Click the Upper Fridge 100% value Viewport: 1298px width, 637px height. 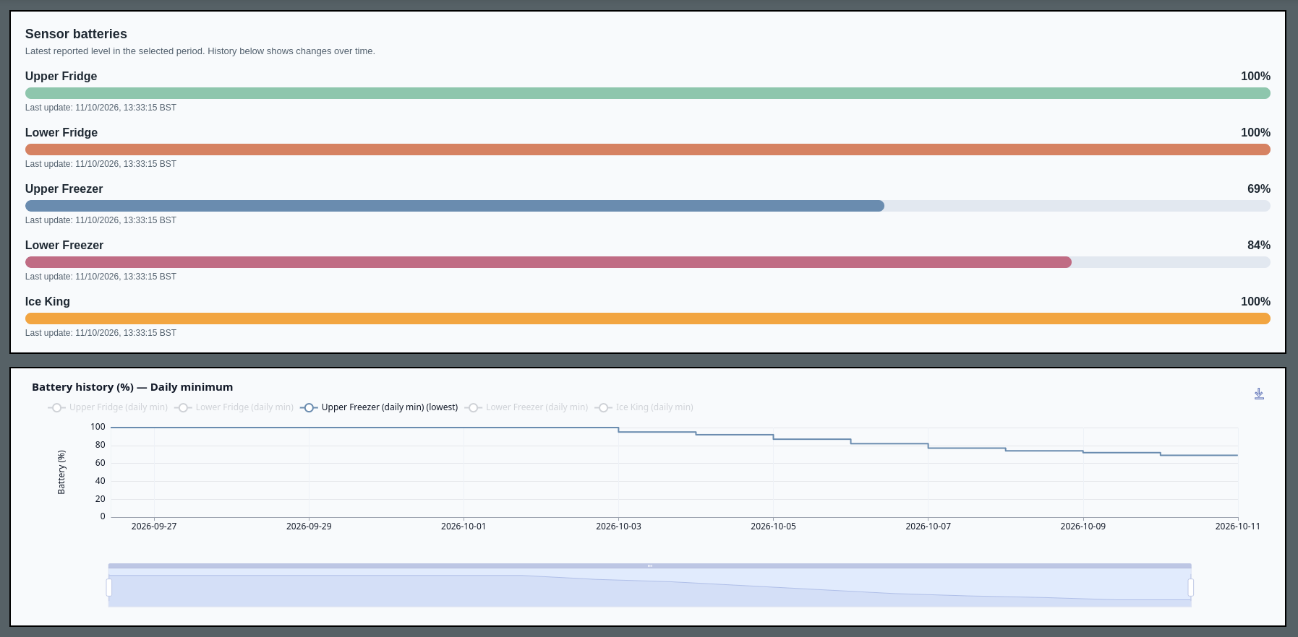click(x=1255, y=77)
